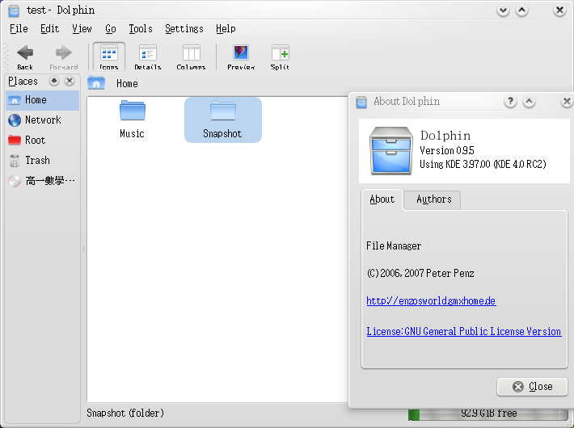The width and height of the screenshot is (574, 428).
Task: Click the (C) 2006, 2007 Peter Penz text
Action: 420,273
